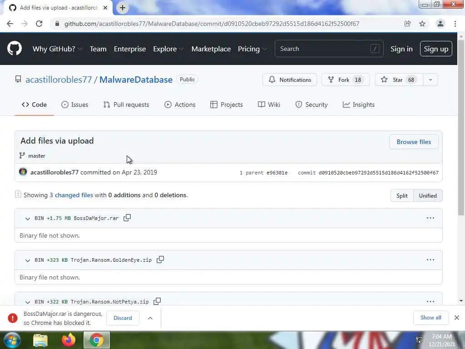Open options menu for Trojan.Ransom.GoldenEye.zip
Screen dimensions: 465x349
[x=430, y=259]
